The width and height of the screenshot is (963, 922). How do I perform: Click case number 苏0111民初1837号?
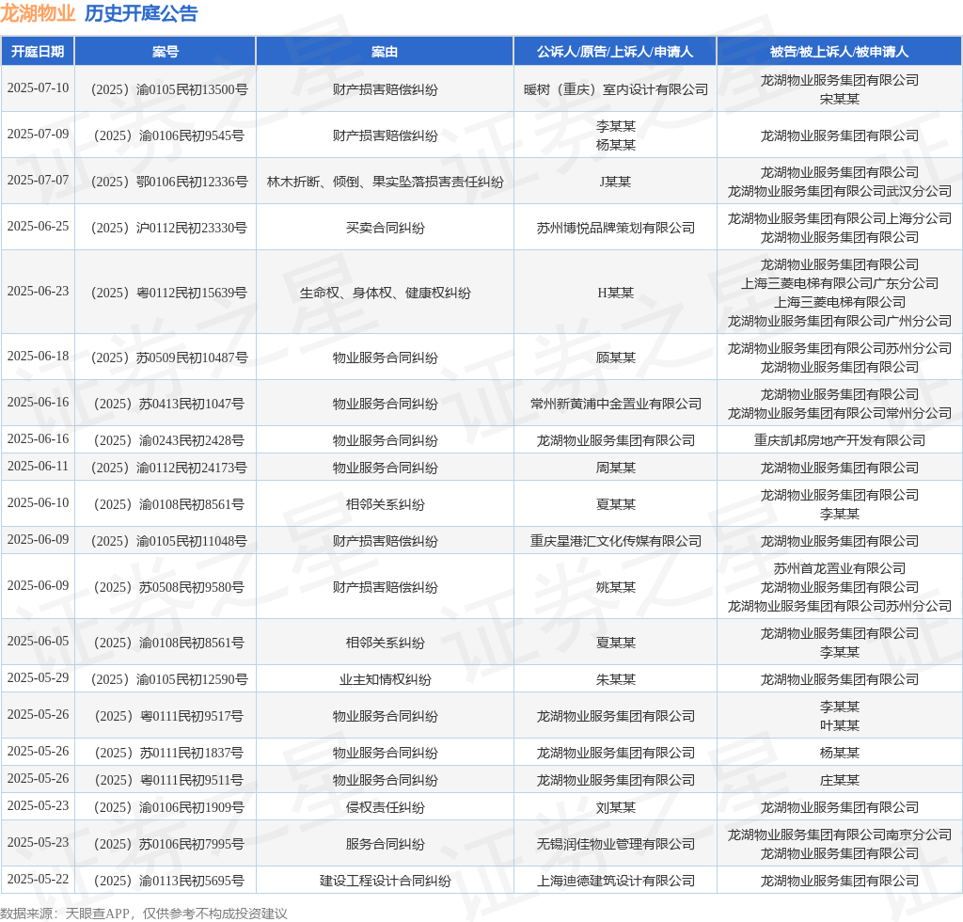169,754
